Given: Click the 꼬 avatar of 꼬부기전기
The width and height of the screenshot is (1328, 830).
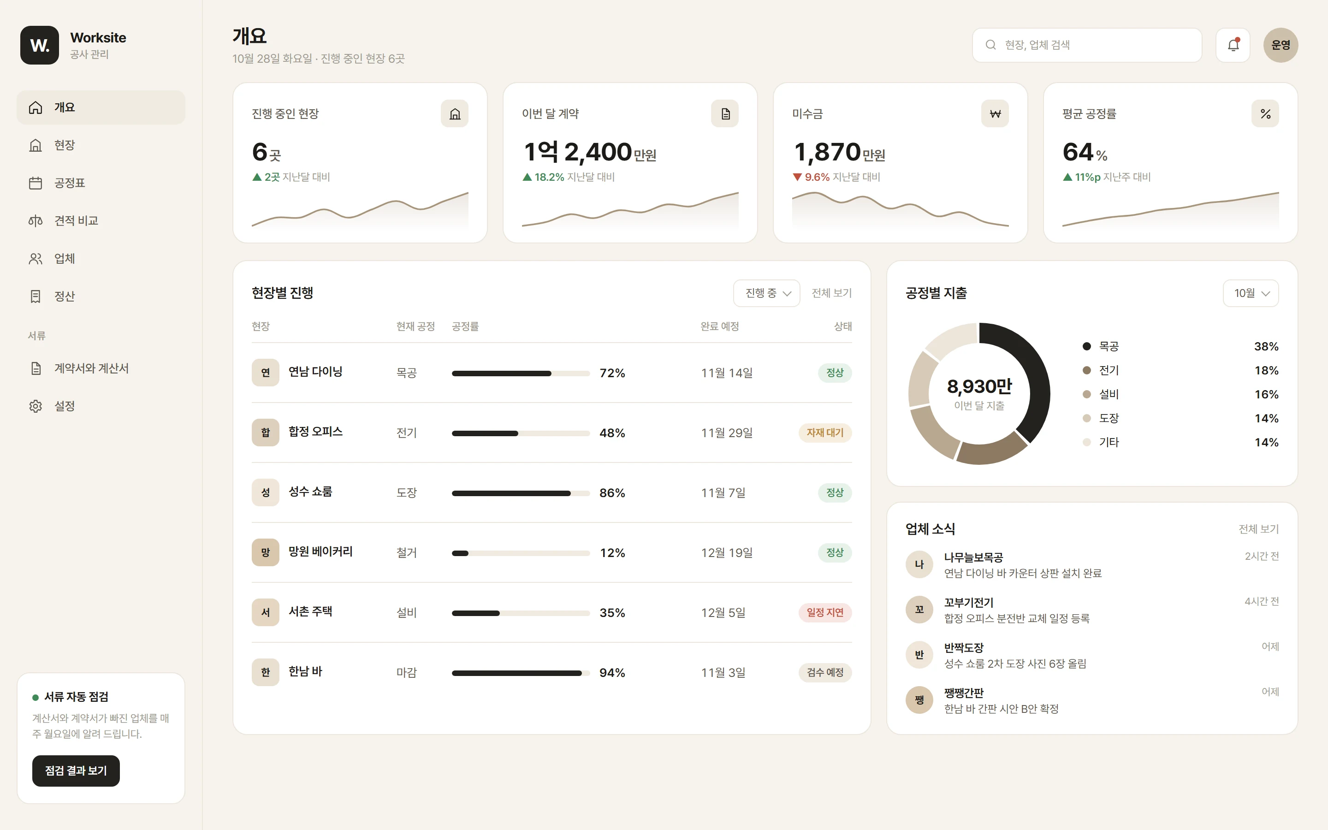Looking at the screenshot, I should (x=919, y=609).
